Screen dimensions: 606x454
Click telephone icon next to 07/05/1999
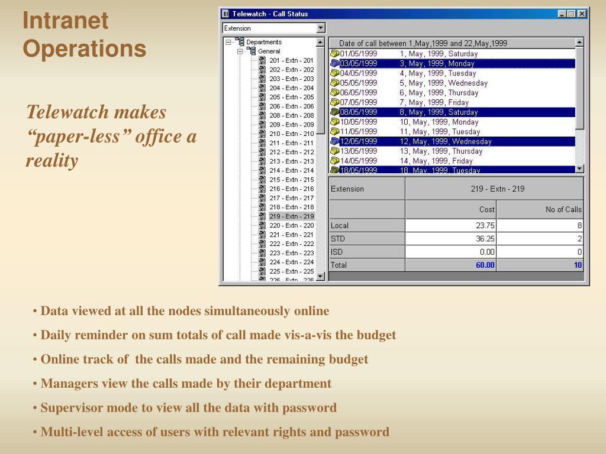click(335, 102)
